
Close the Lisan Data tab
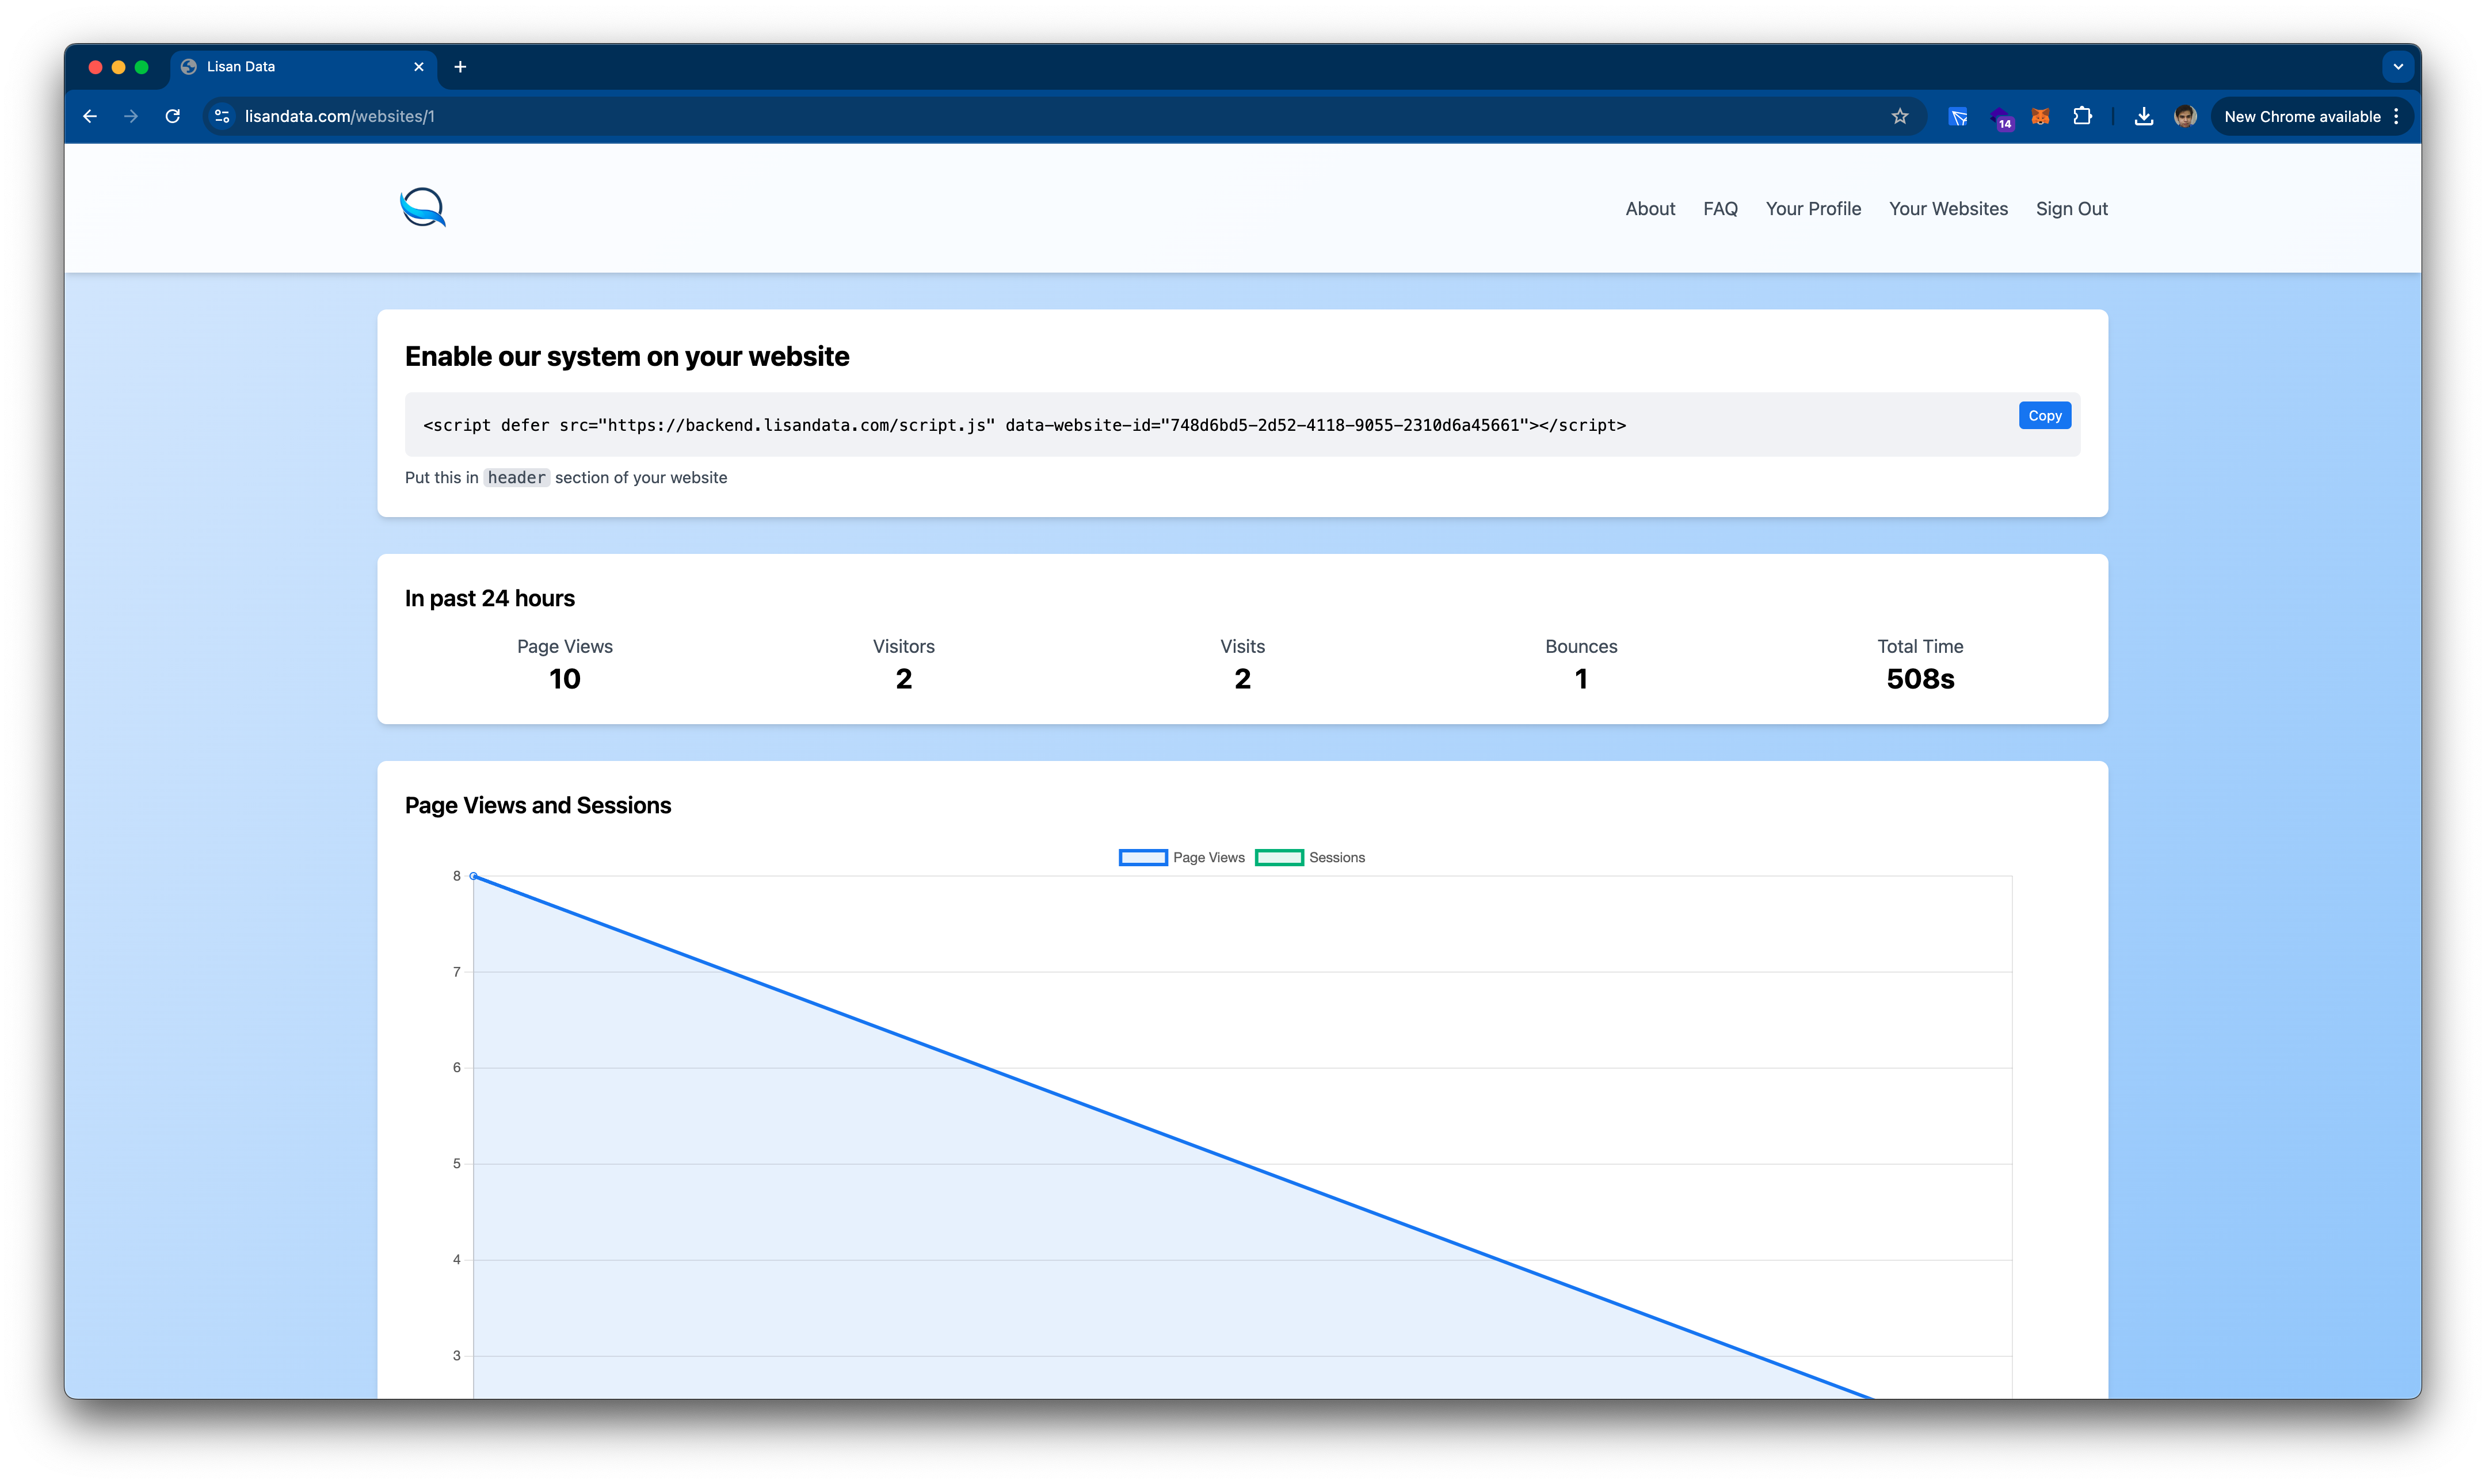pos(419,67)
